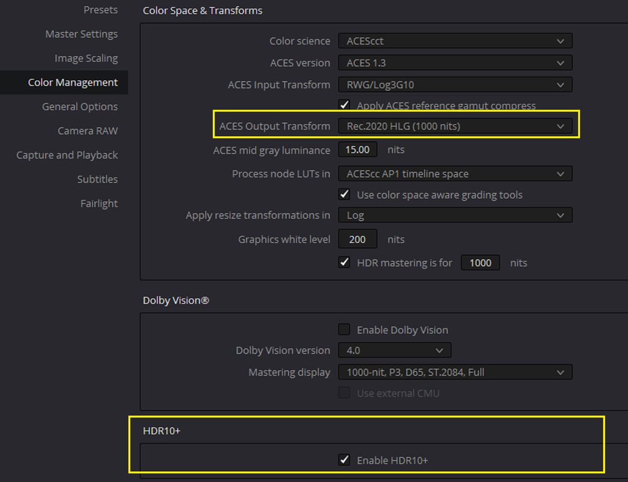Click the Color Space & Transforms heading
Screen dimensions: 628x482
tap(203, 10)
